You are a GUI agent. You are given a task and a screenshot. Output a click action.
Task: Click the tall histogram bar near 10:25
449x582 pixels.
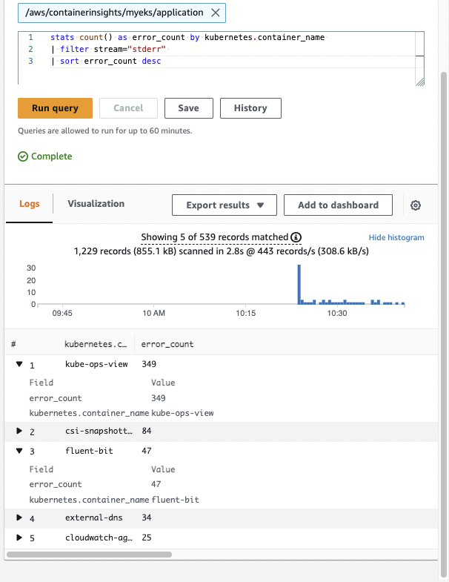pyautogui.click(x=299, y=284)
